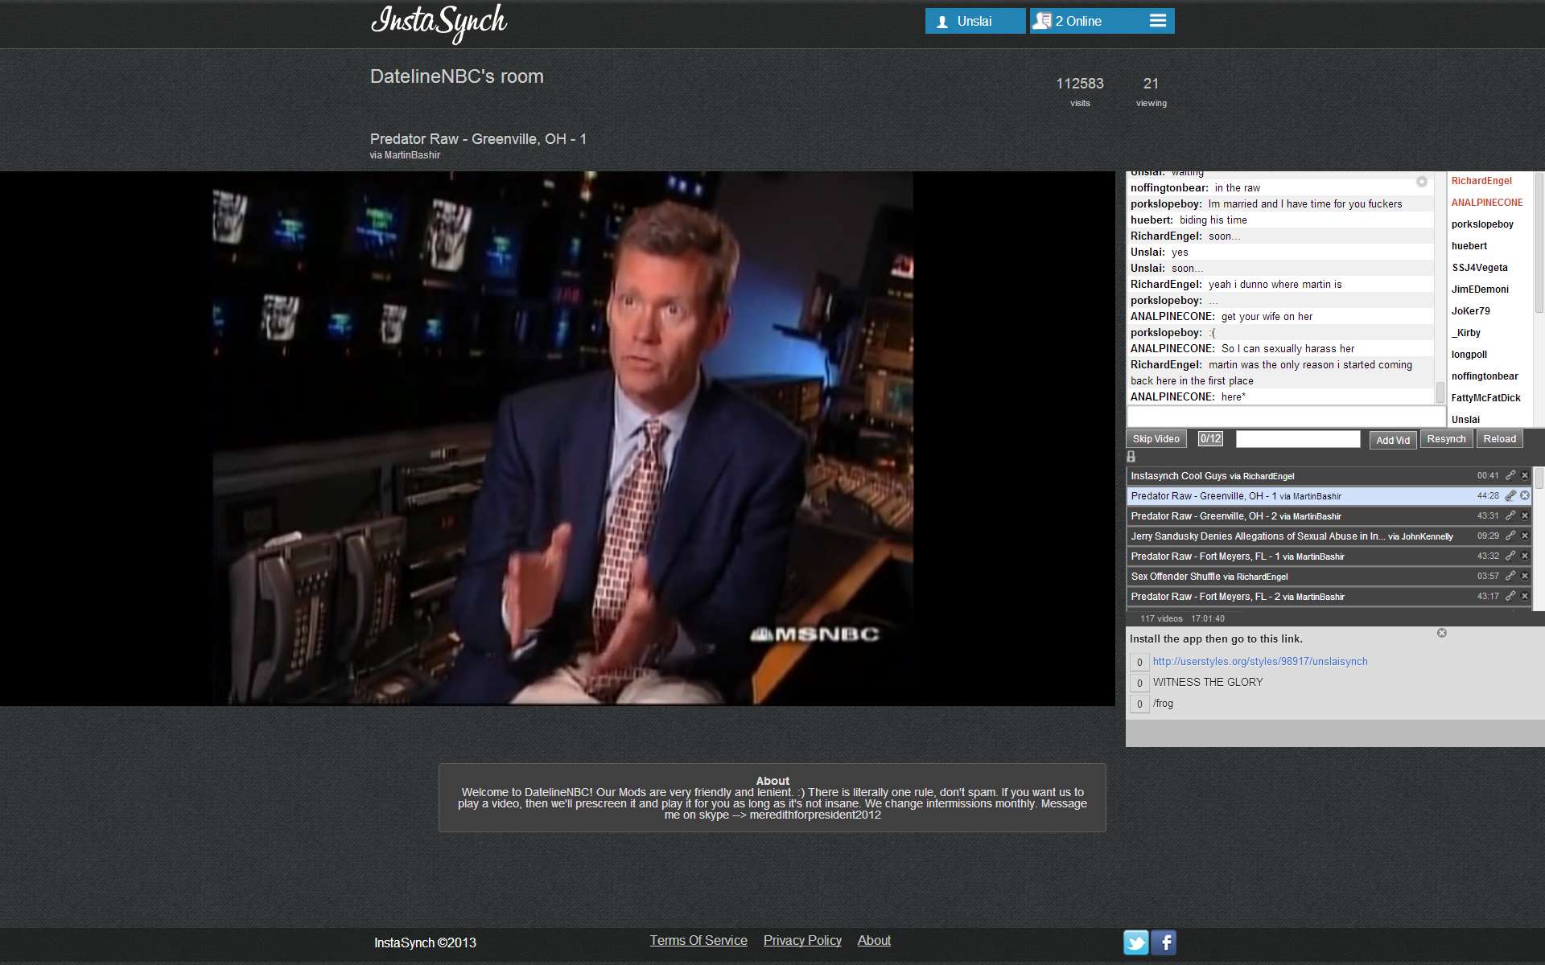Screen dimensions: 1545x965
Task: Click the chat message input field
Action: pyautogui.click(x=1286, y=417)
